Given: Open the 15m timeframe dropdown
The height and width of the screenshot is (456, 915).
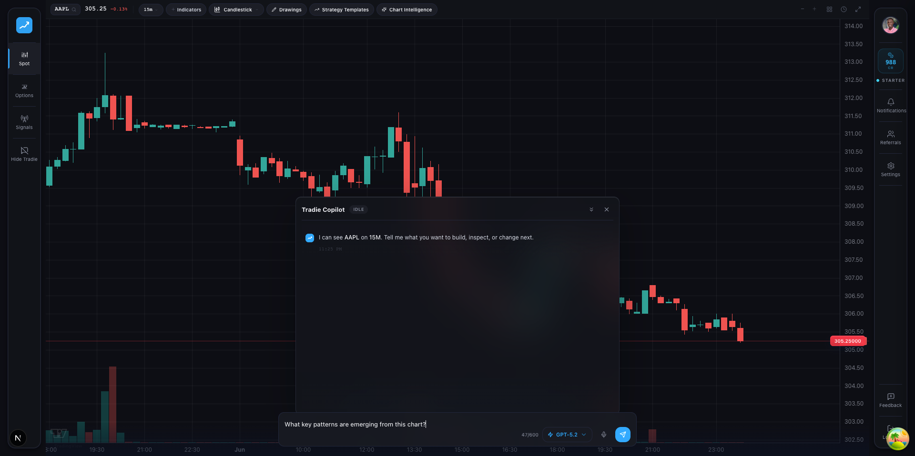Looking at the screenshot, I should tap(151, 10).
